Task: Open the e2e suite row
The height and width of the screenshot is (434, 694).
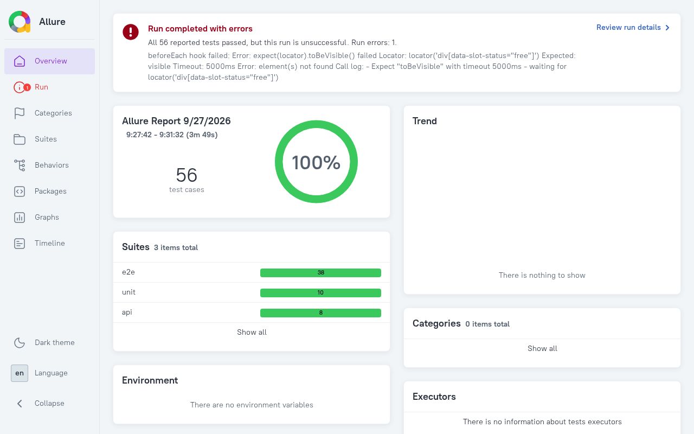Action: click(x=252, y=272)
